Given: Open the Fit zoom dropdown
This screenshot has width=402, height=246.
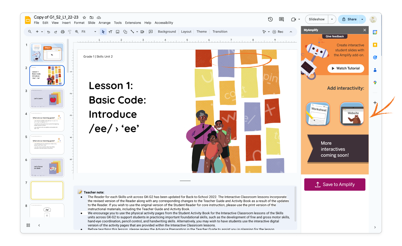Looking at the screenshot, I should click(89, 32).
